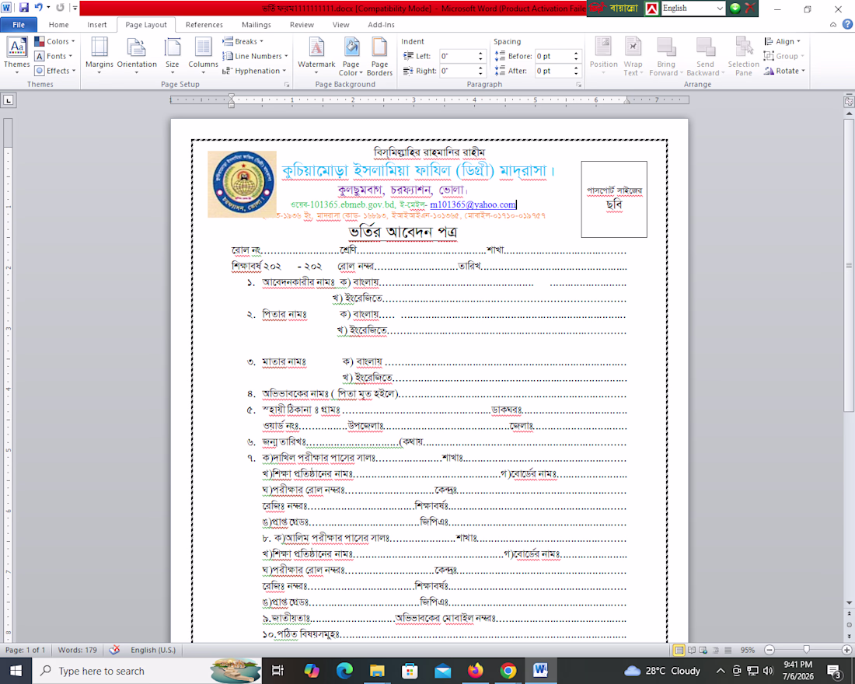This screenshot has width=855, height=684.
Task: Open Google Chrome from taskbar
Action: [x=508, y=670]
